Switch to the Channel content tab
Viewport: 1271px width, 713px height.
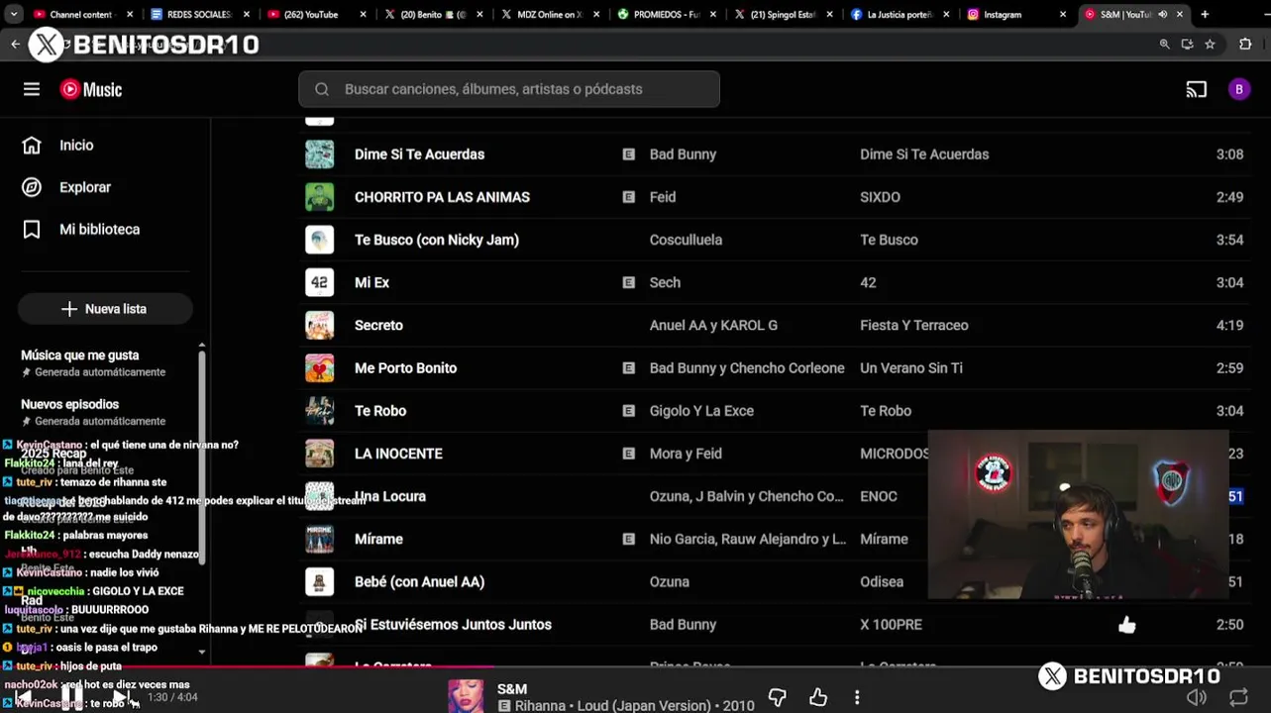click(81, 15)
